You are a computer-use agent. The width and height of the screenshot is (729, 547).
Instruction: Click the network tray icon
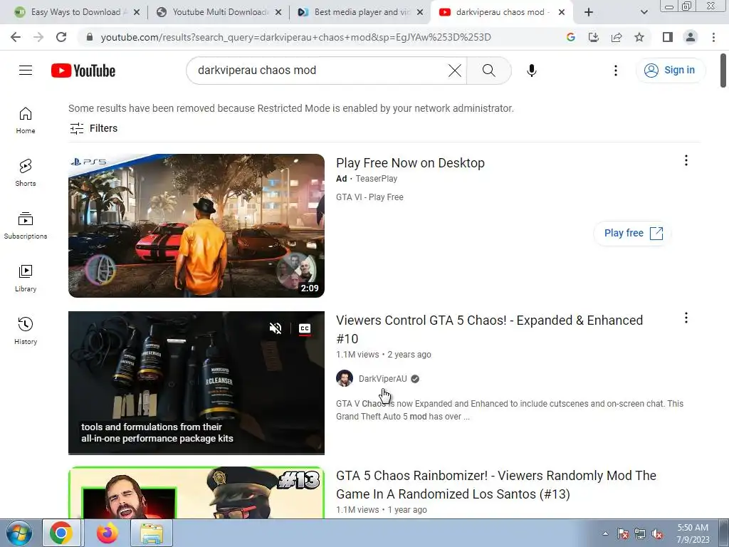[x=640, y=534]
